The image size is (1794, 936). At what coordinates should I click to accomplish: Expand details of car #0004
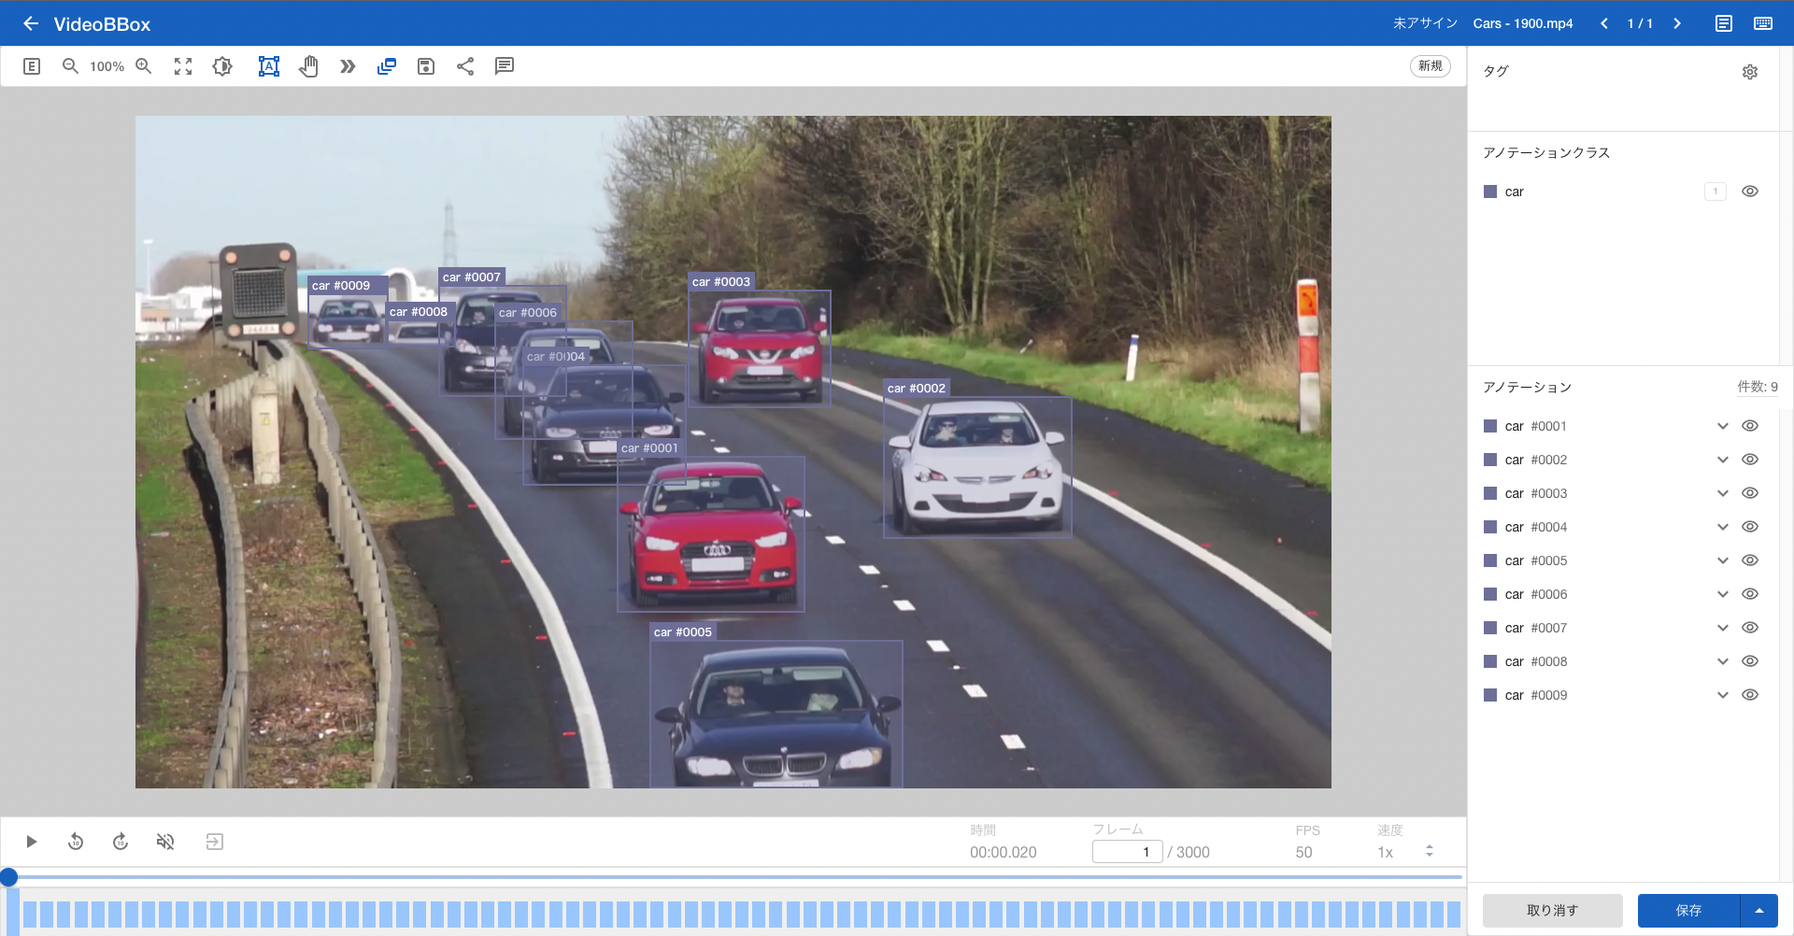[1723, 527]
